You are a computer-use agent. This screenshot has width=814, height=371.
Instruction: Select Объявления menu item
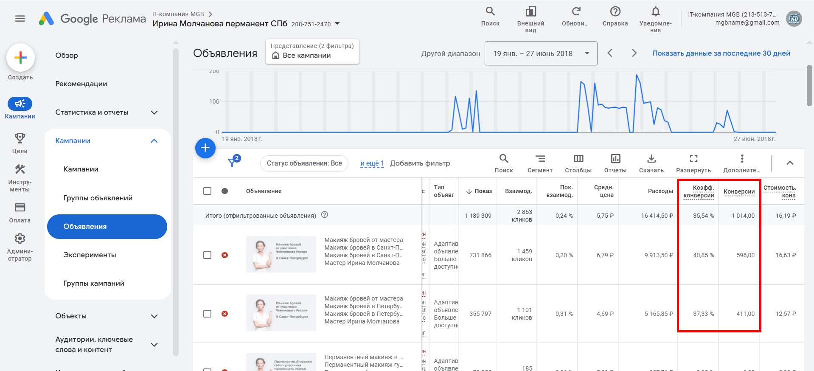tap(107, 227)
